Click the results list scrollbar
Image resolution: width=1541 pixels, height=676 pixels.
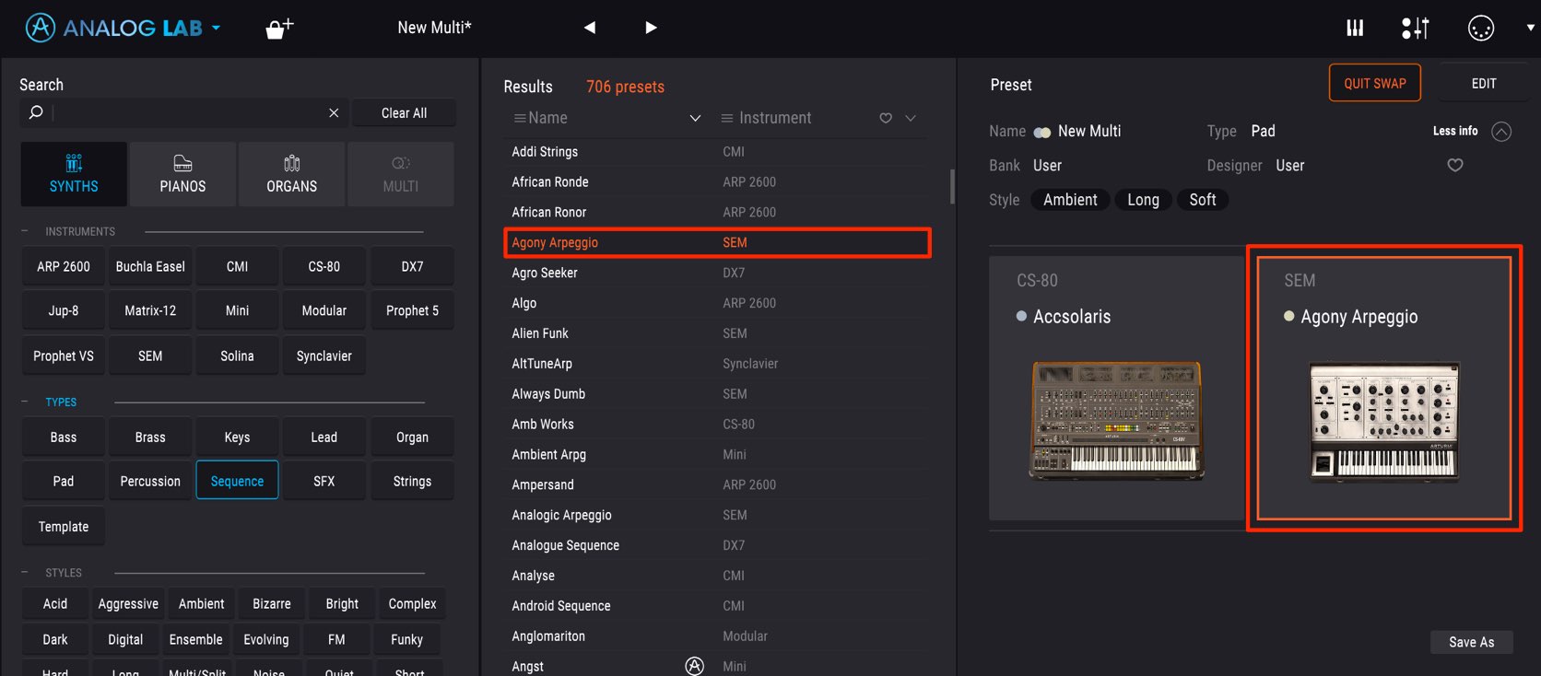click(952, 185)
